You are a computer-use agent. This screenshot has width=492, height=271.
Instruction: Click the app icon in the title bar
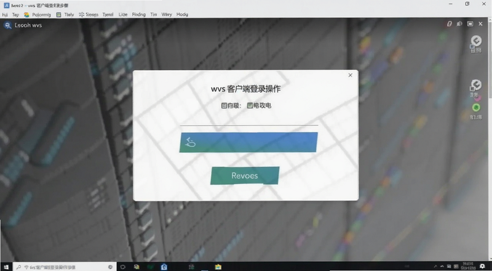(6, 5)
